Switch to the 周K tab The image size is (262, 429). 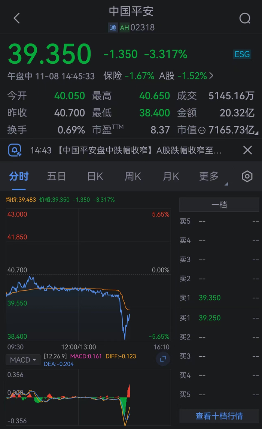pos(133,176)
